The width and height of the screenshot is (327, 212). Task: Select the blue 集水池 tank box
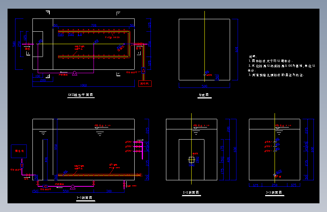pyautogui.click(x=19, y=151)
